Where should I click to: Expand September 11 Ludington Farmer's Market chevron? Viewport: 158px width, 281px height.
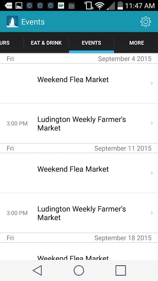(152, 213)
